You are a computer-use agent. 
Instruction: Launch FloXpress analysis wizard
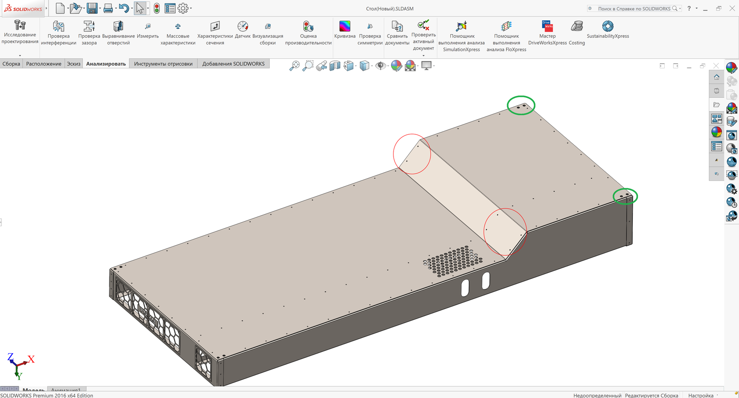pos(506,36)
